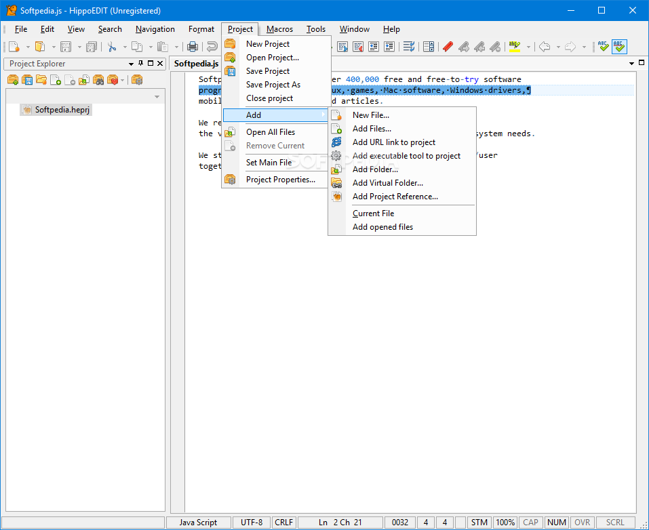649x530 pixels.
Task: Click the New document toolbar icon
Action: pos(14,46)
